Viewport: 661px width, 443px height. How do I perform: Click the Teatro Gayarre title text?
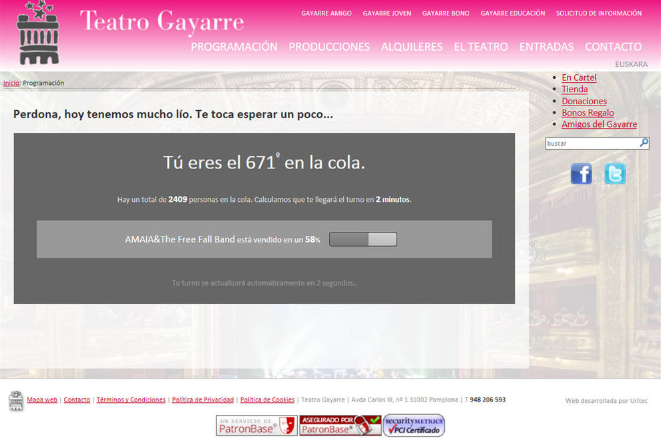click(162, 22)
